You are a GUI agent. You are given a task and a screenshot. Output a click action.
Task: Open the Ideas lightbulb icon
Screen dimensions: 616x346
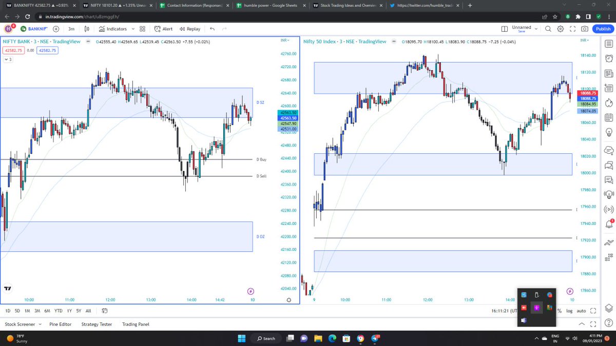pyautogui.click(x=609, y=132)
